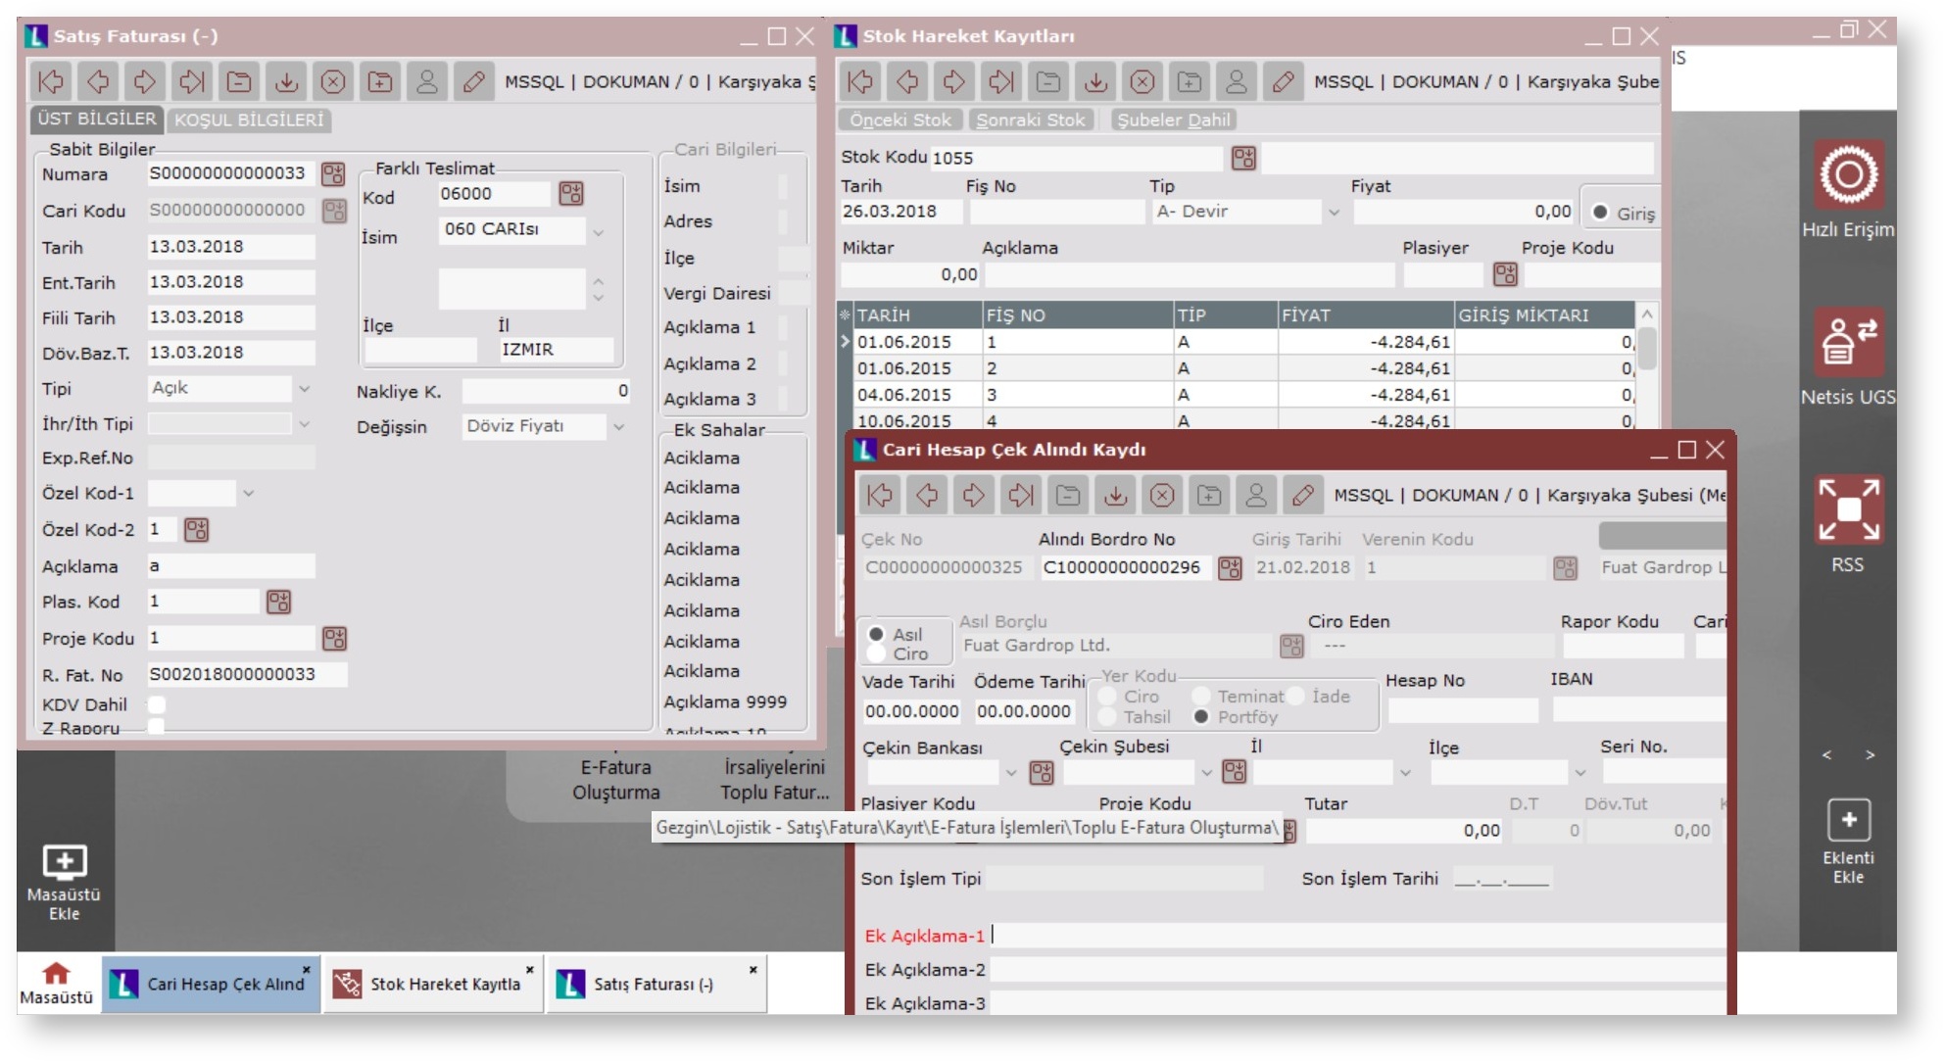Click save icon in Satış Faturası toolbar
Screen dimensions: 1944x1062
coord(286,82)
